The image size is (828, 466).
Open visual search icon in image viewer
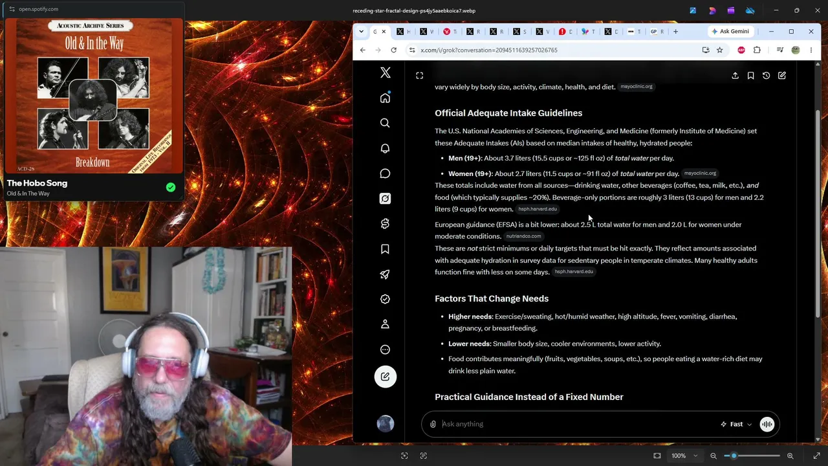404,456
